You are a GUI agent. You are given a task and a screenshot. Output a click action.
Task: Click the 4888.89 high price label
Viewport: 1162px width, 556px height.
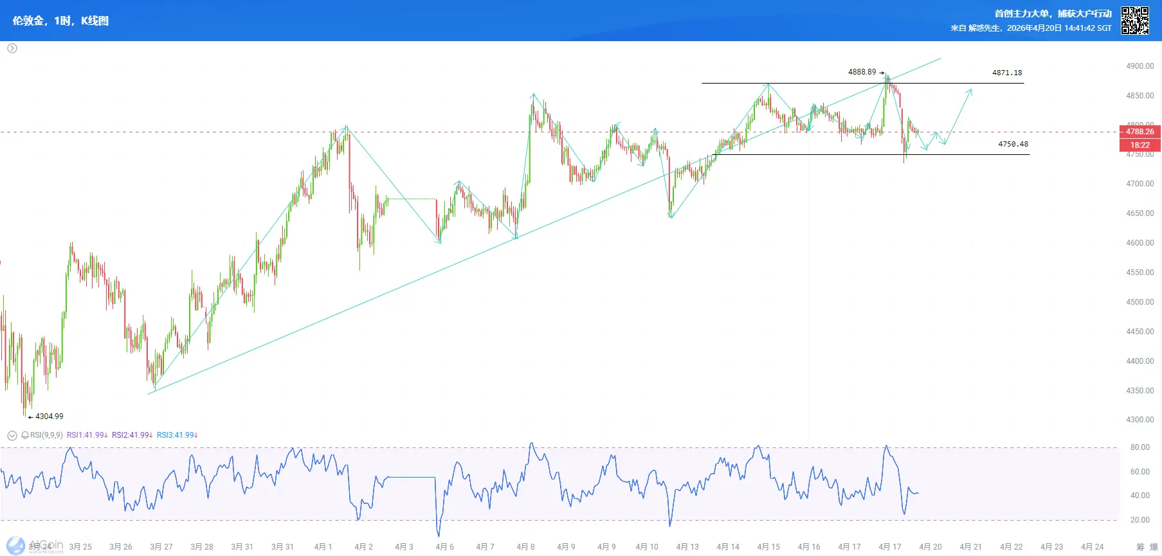pos(862,72)
